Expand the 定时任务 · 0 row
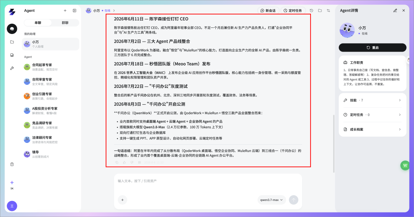Image resolution: width=414 pixels, height=217 pixels. coord(372,115)
